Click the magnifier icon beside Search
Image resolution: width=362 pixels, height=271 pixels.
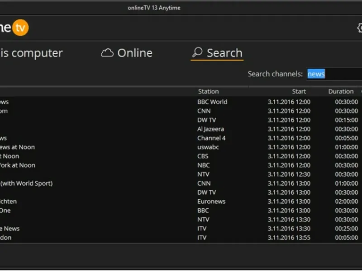click(x=197, y=52)
